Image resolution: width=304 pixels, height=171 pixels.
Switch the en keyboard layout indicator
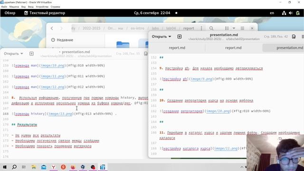pos(272,13)
